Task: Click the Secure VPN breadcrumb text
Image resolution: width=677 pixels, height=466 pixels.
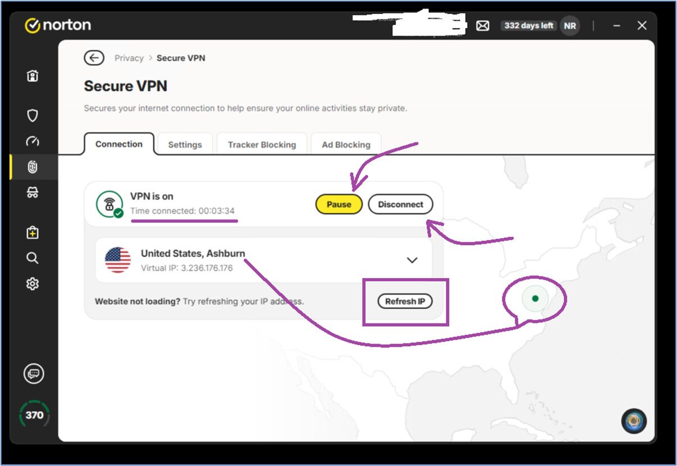Action: point(181,58)
